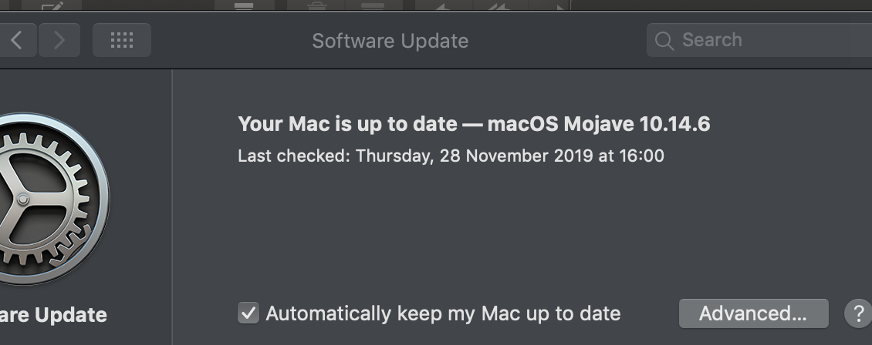
Task: Click the Software Update window title
Action: [390, 41]
